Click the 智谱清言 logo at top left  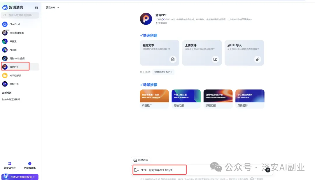coord(13,7)
